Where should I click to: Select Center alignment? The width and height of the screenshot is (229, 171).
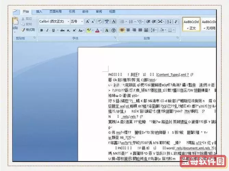pos(128,30)
